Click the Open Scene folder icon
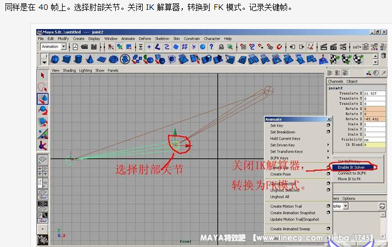This screenshot has height=247, width=392. point(85,47)
